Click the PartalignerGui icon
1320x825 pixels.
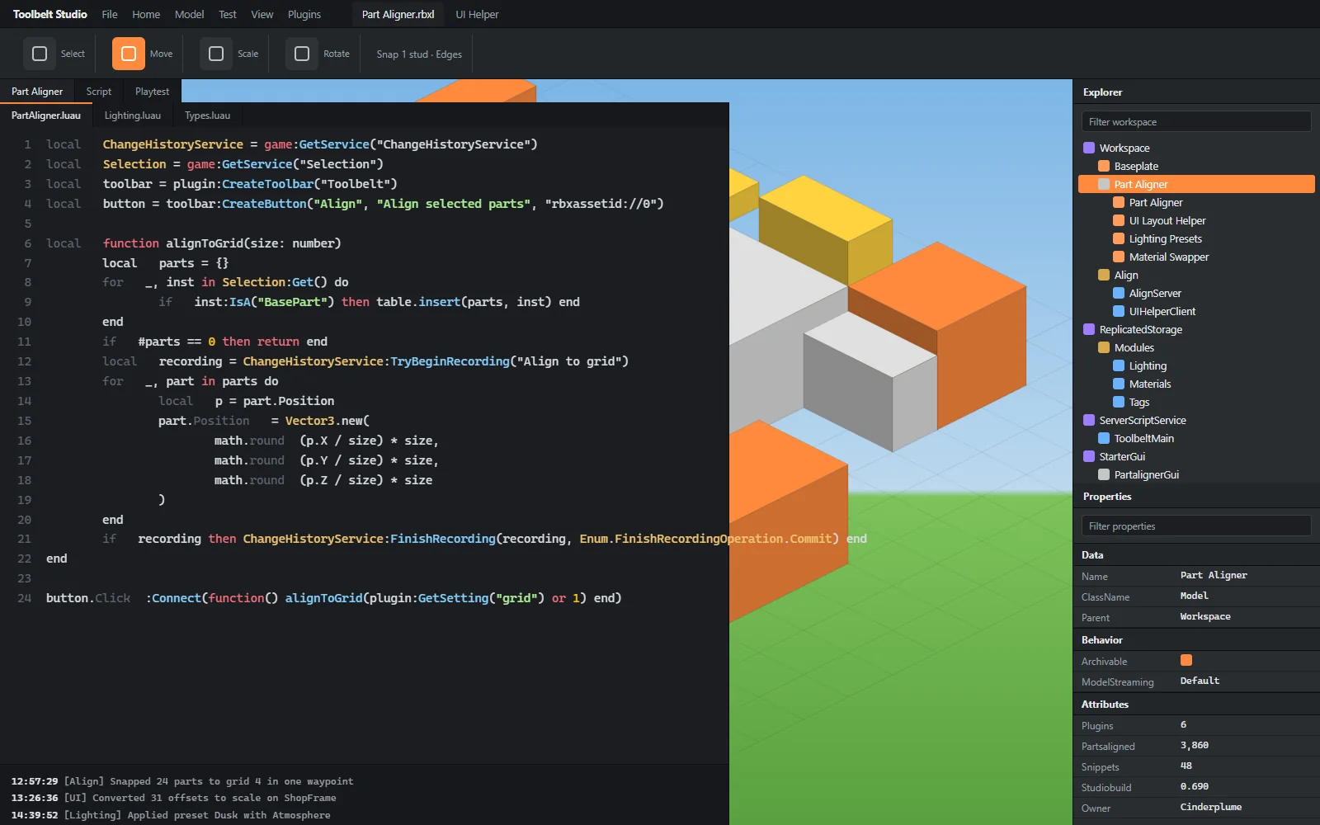tap(1104, 474)
